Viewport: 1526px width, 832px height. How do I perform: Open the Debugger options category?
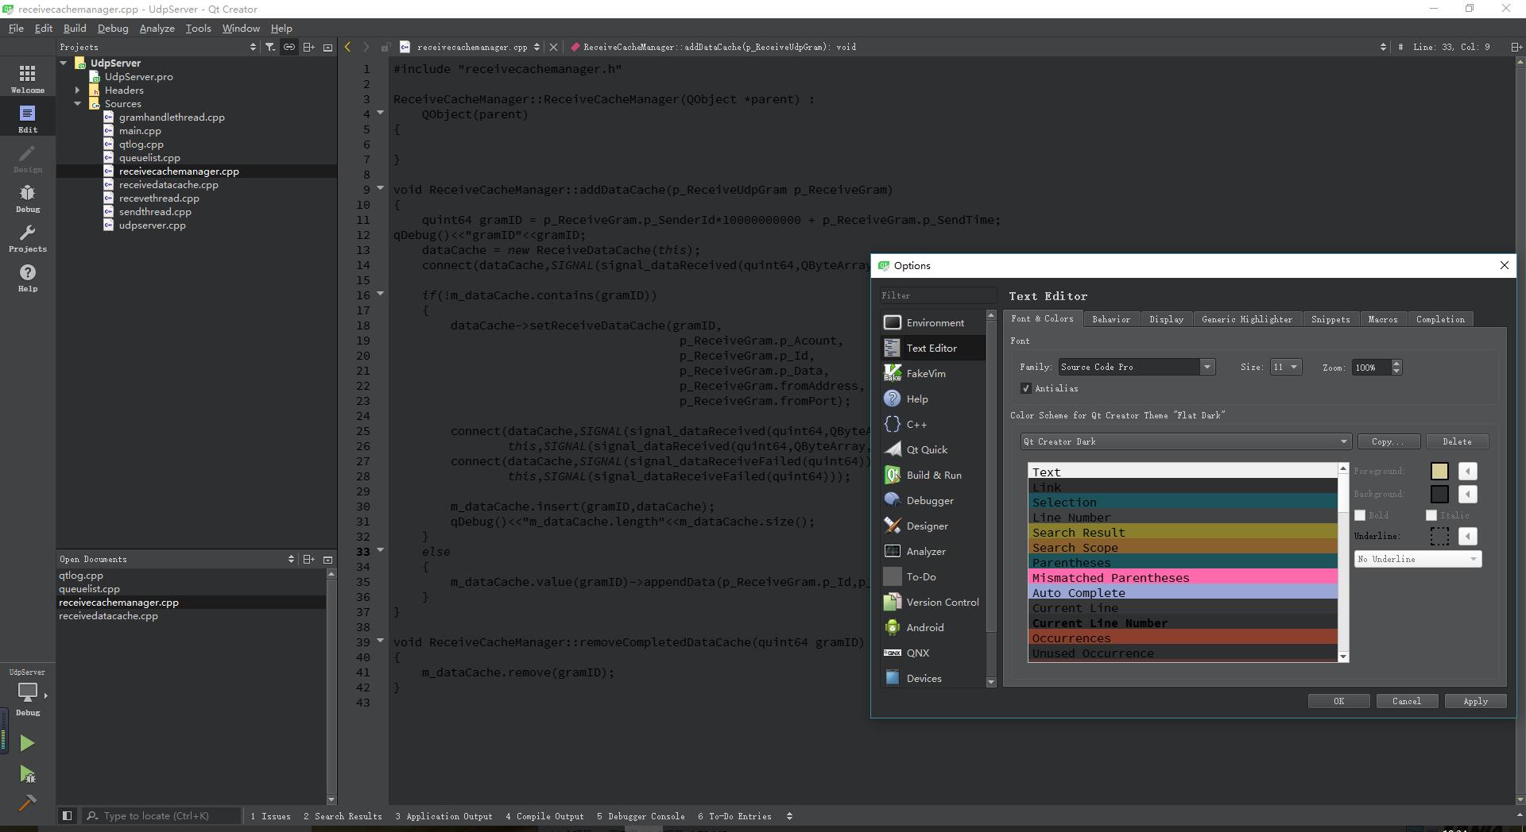coord(929,500)
